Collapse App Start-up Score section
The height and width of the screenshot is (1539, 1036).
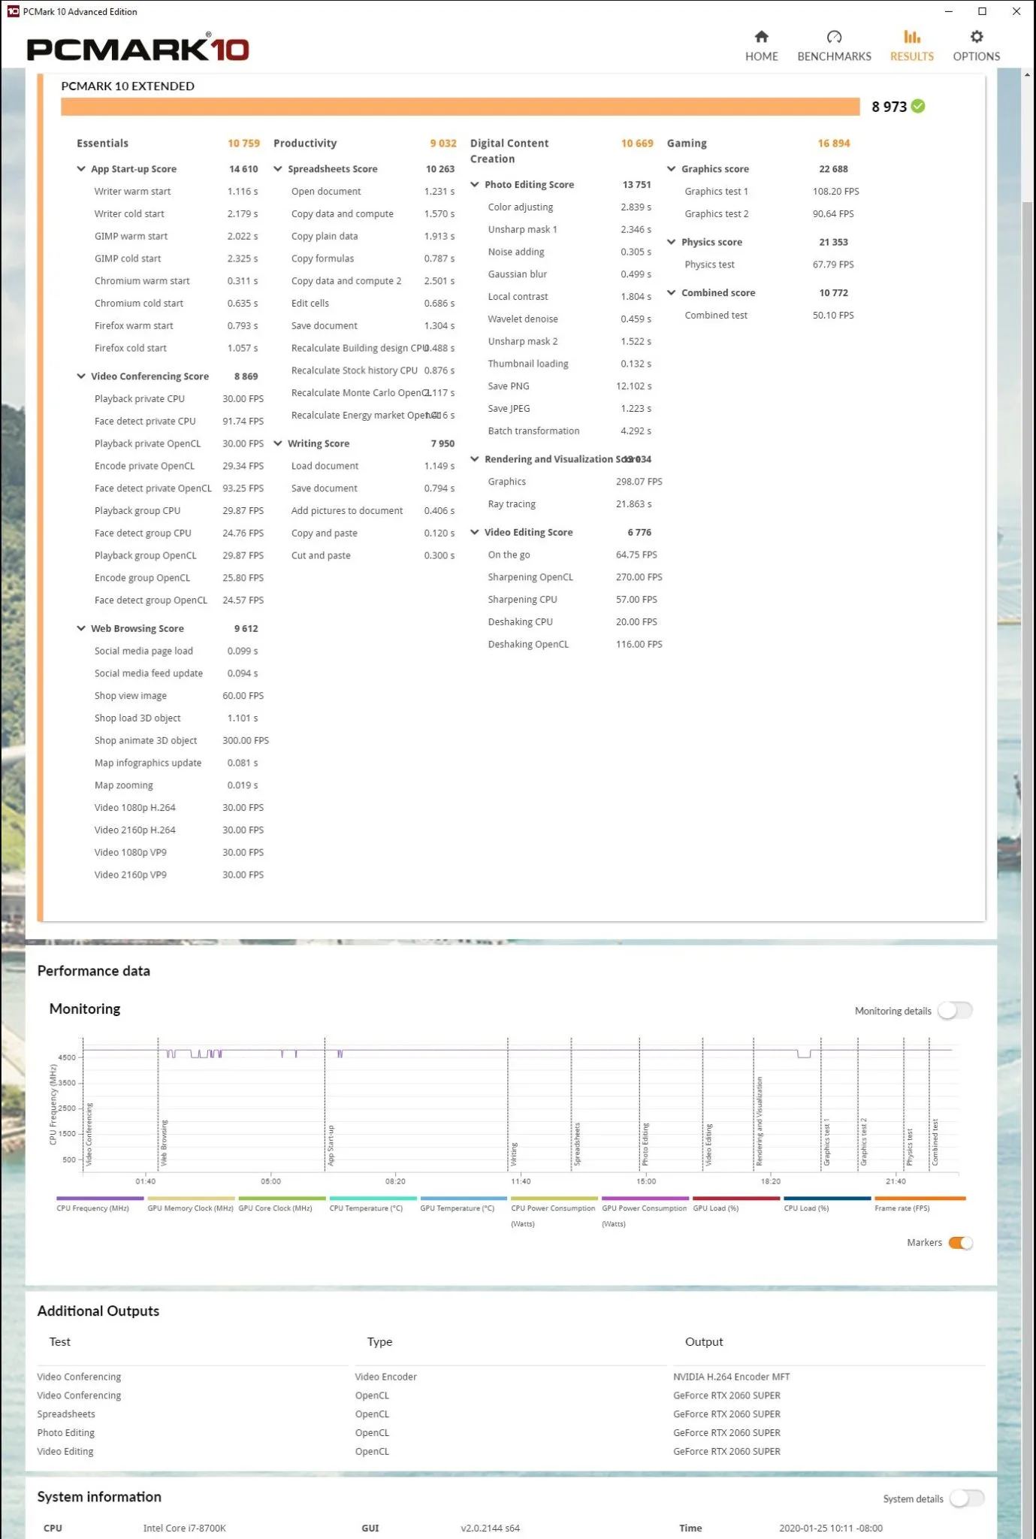tap(81, 169)
